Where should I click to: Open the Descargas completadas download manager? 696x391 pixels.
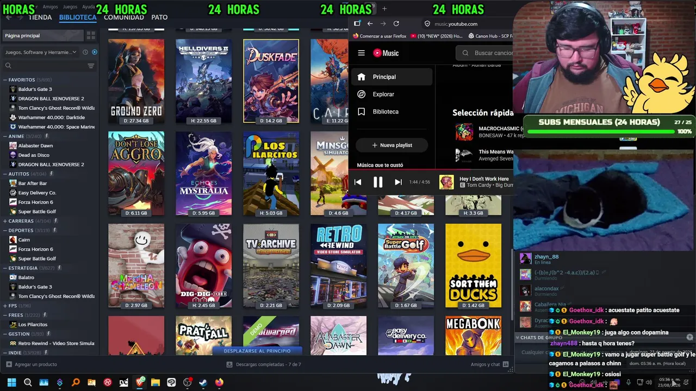click(264, 364)
